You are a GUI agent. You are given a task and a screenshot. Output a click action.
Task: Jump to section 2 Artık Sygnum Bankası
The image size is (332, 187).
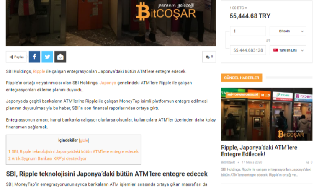tap(47, 158)
